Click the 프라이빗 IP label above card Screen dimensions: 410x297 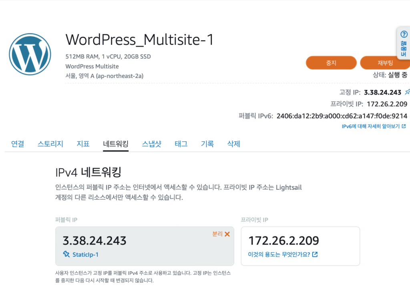(x=254, y=220)
